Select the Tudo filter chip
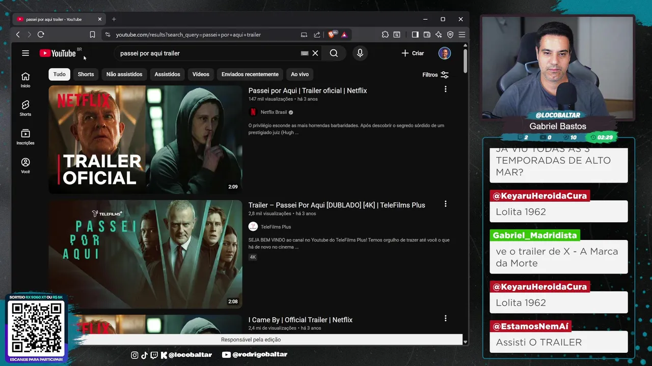This screenshot has height=366, width=652. tap(60, 74)
